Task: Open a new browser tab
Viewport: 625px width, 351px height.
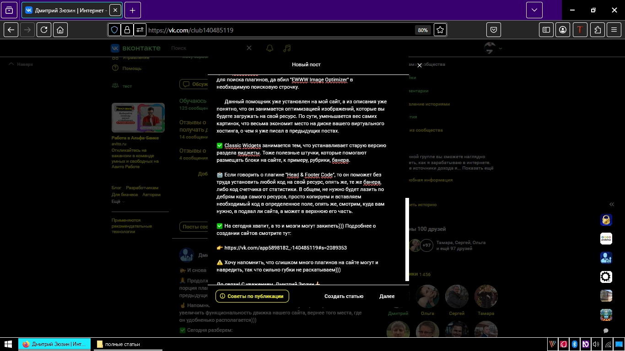Action: pyautogui.click(x=133, y=10)
